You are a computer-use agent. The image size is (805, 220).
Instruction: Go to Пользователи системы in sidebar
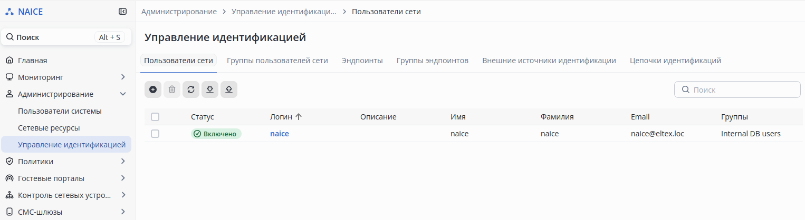click(60, 111)
